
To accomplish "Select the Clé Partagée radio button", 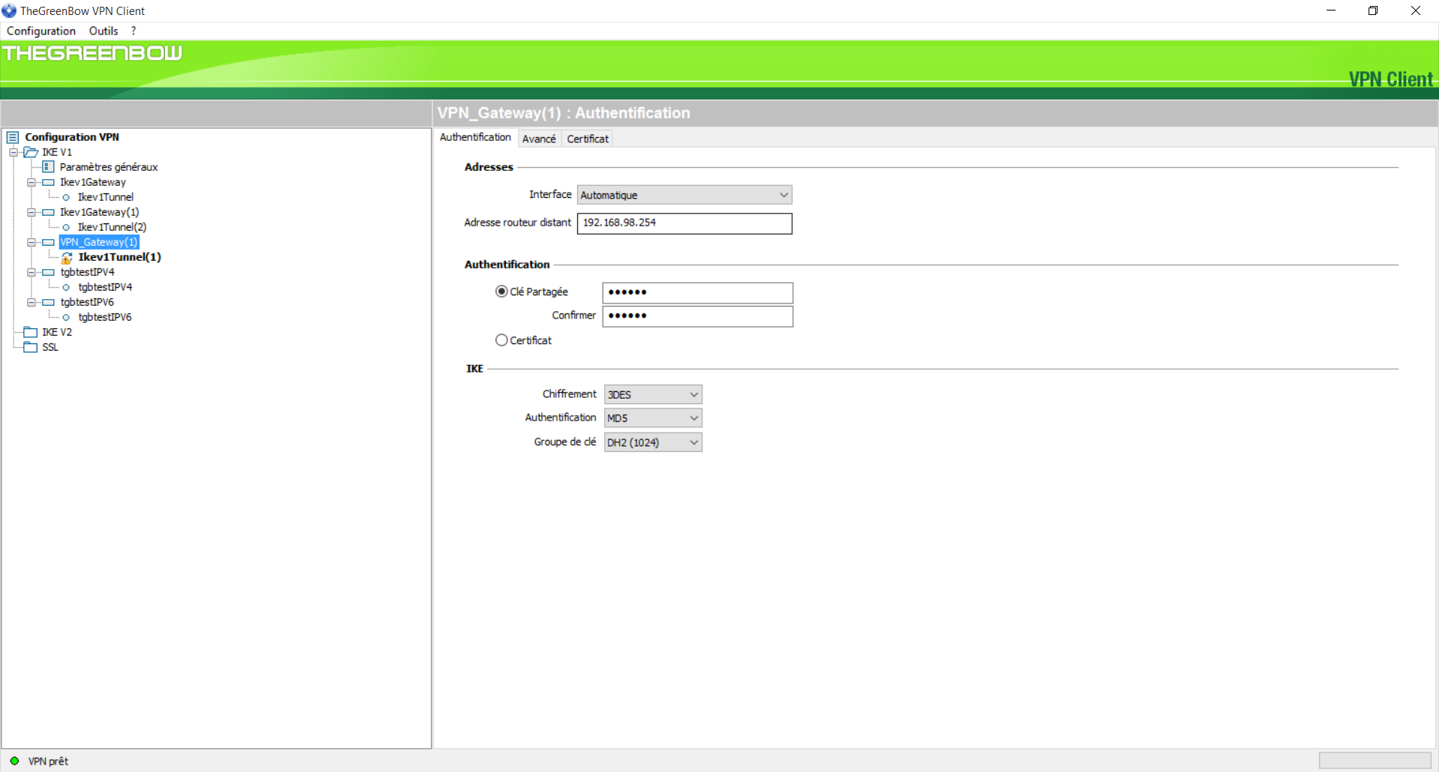I will 501,292.
